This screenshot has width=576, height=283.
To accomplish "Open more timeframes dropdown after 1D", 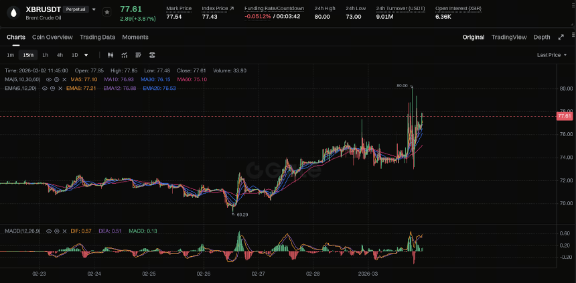I will (x=86, y=55).
